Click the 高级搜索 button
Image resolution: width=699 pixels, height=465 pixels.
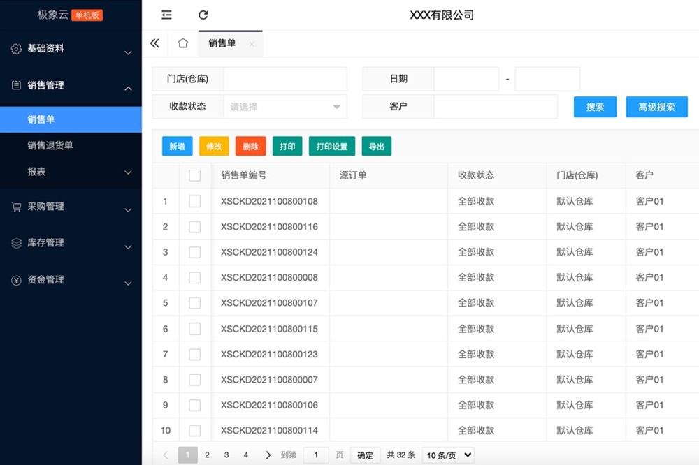point(656,107)
